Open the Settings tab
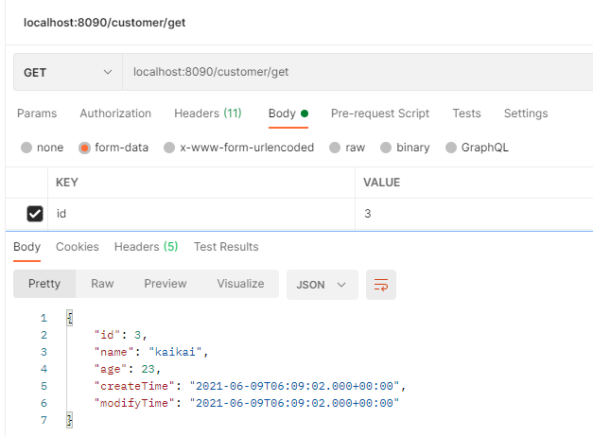The height and width of the screenshot is (437, 593). pyautogui.click(x=526, y=114)
